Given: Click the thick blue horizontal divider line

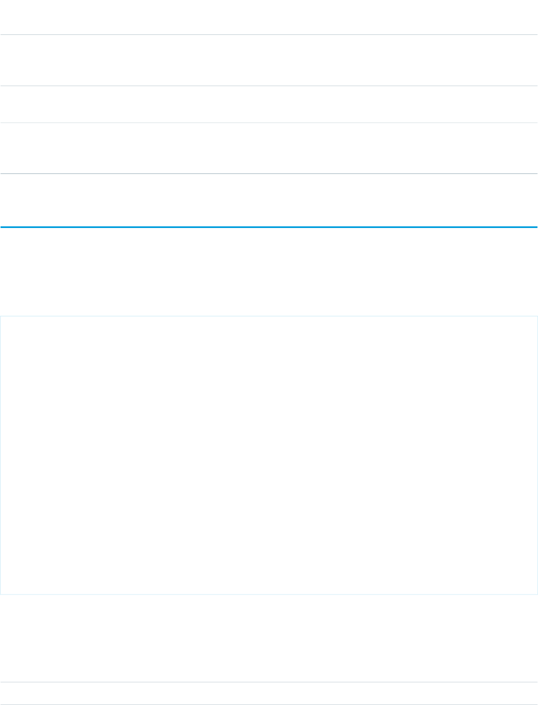Looking at the screenshot, I should [269, 227].
